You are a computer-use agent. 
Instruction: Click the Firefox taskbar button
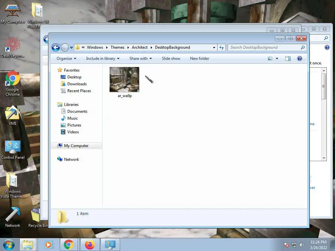pyautogui.click(x=90, y=244)
